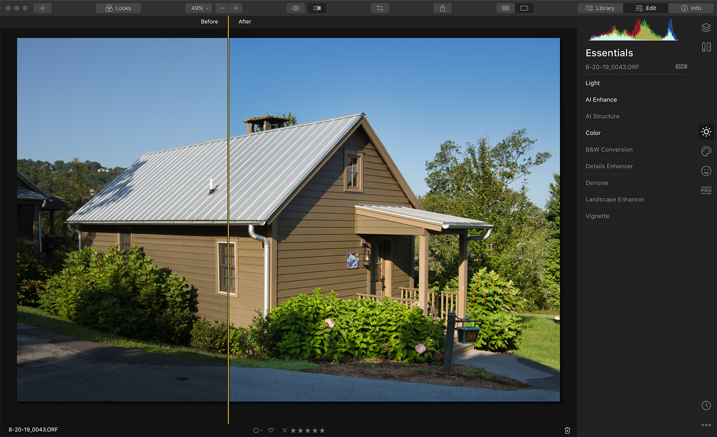Toggle favorite heart on the photo
Image resolution: width=717 pixels, height=437 pixels.
point(271,430)
